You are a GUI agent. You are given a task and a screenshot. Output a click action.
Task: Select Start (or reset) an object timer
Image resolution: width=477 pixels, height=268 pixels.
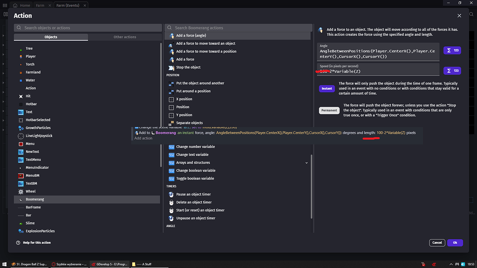pyautogui.click(x=200, y=210)
